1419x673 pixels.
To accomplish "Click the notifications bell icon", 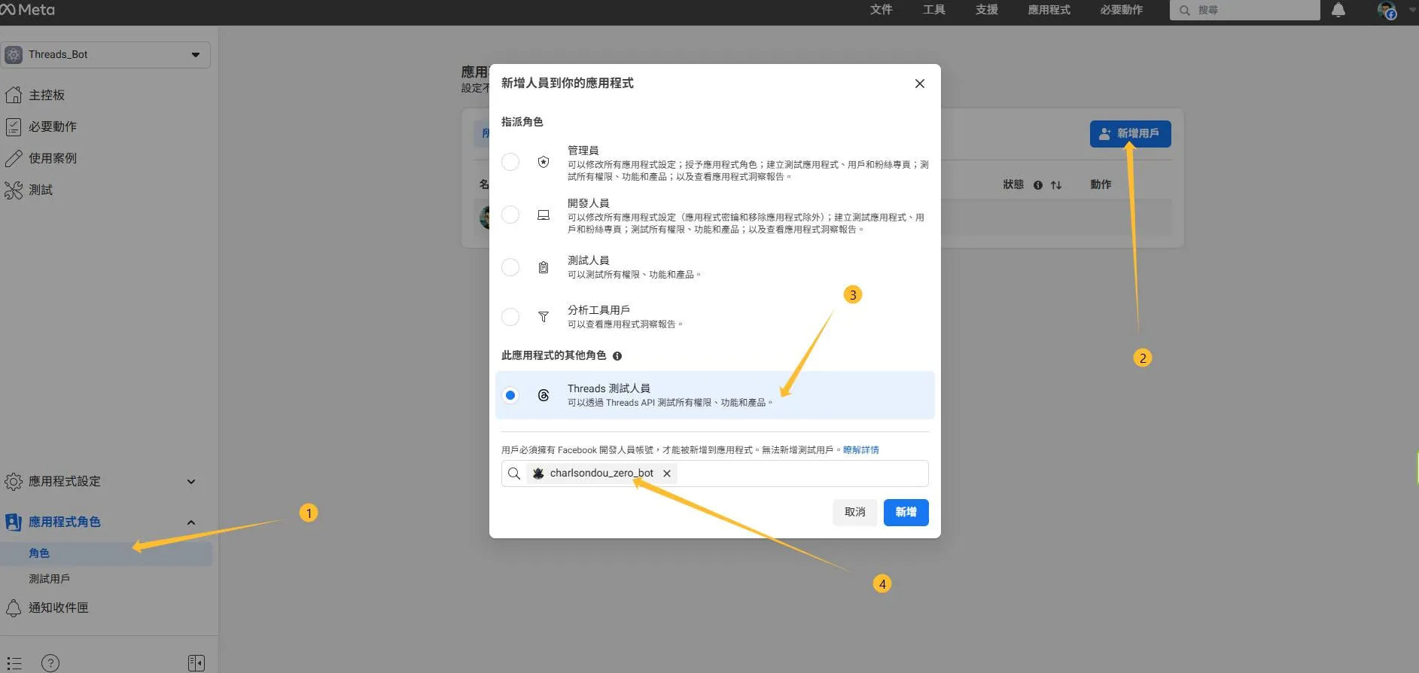I will pos(1338,11).
